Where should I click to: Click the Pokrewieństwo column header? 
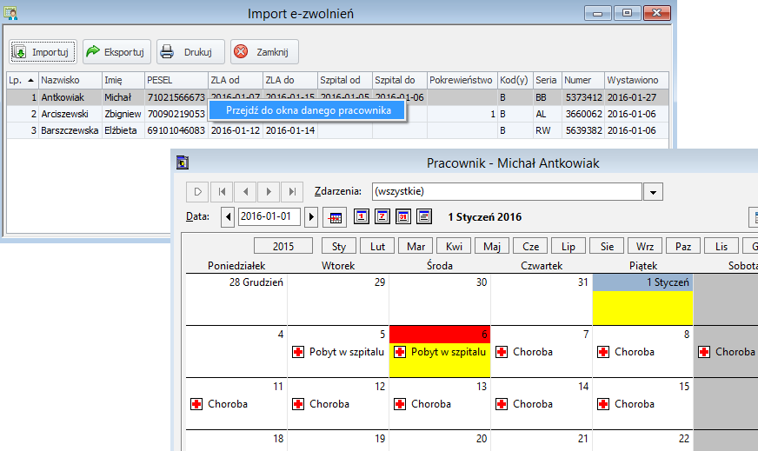click(x=462, y=80)
